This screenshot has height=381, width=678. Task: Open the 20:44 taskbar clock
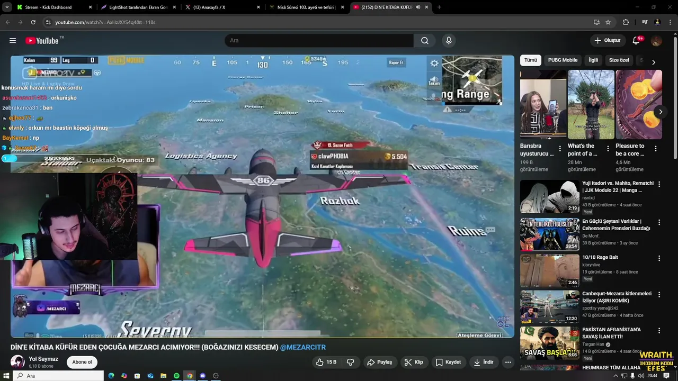coord(653,376)
